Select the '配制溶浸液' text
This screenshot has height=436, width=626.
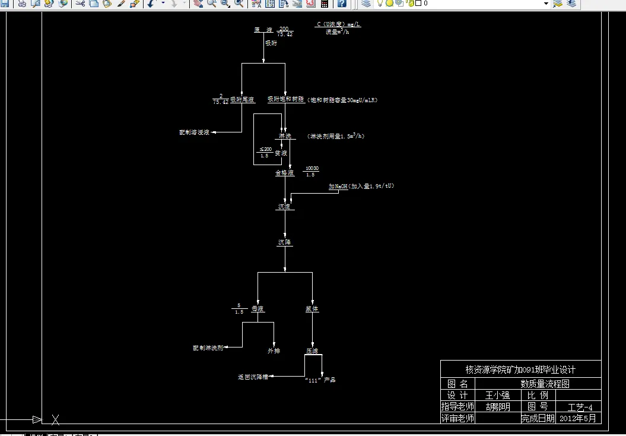coord(195,132)
